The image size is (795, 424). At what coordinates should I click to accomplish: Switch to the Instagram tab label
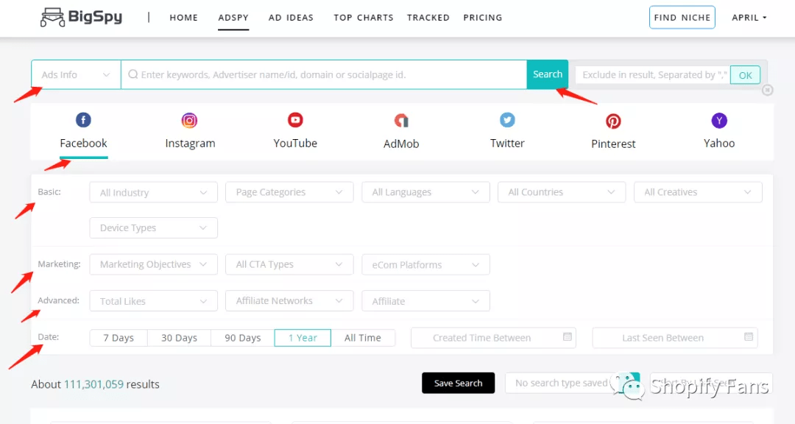click(190, 144)
